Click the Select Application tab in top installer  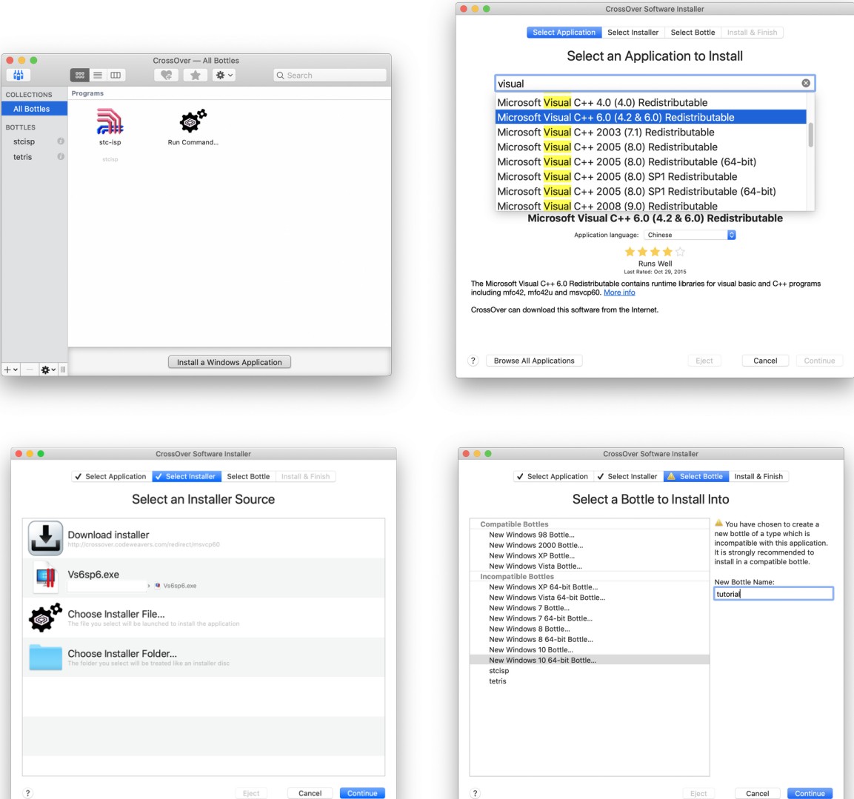(564, 33)
